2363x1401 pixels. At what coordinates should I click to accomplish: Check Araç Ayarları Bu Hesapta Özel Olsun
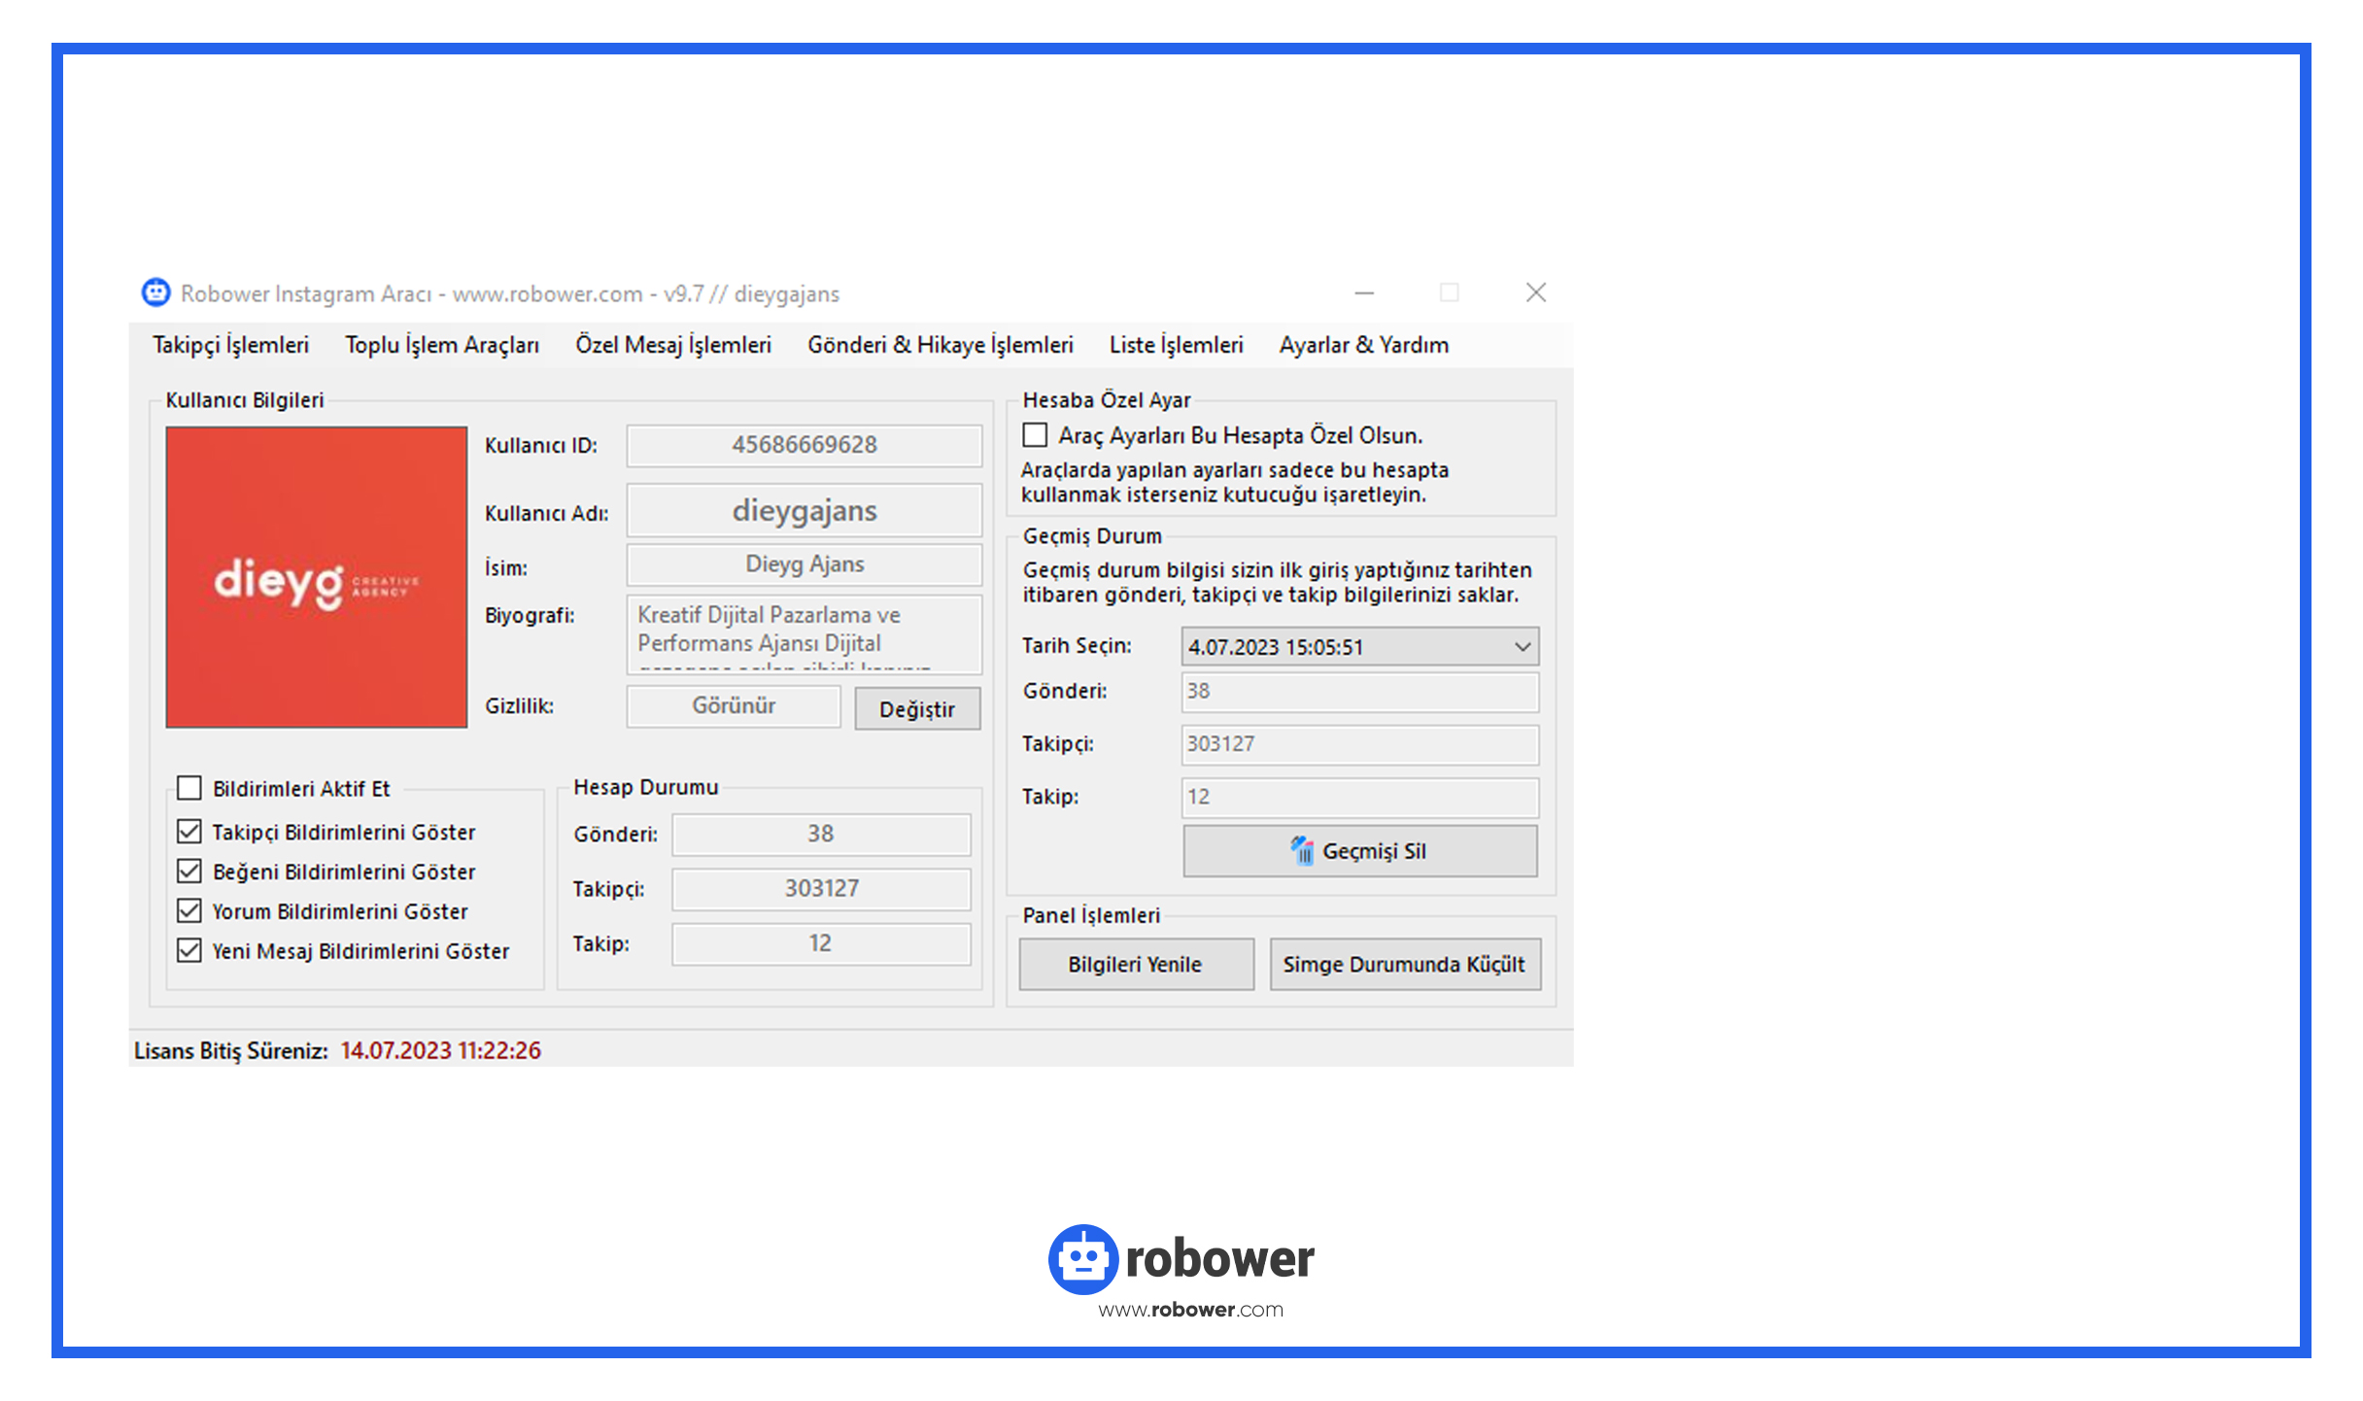1035,435
